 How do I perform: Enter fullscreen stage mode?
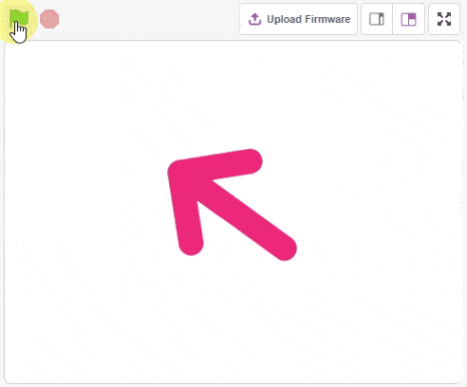444,19
